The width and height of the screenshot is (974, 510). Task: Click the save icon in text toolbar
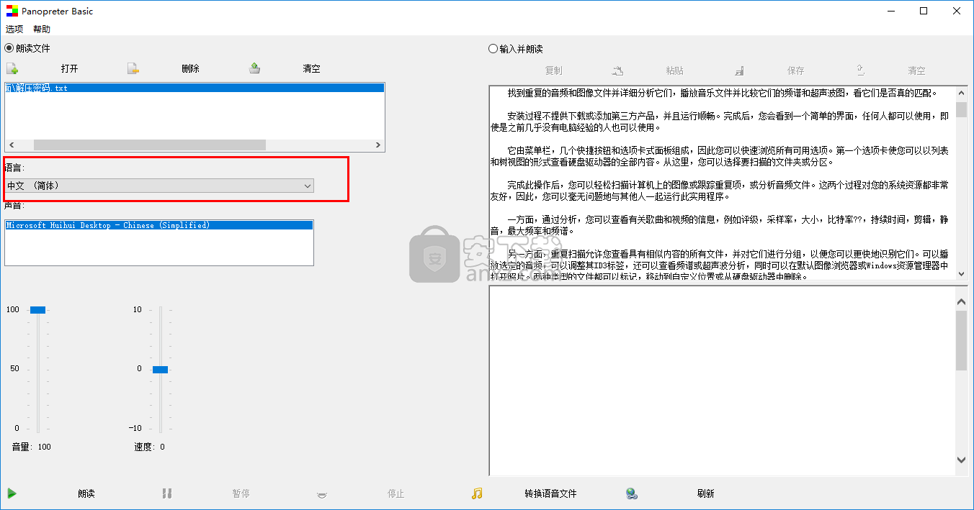[739, 70]
